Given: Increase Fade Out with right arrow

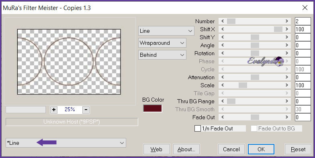Looking at the screenshot, I should (287, 117).
